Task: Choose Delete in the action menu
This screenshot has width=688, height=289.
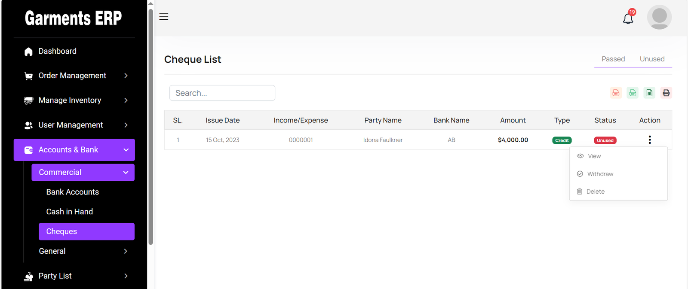Action: [595, 192]
